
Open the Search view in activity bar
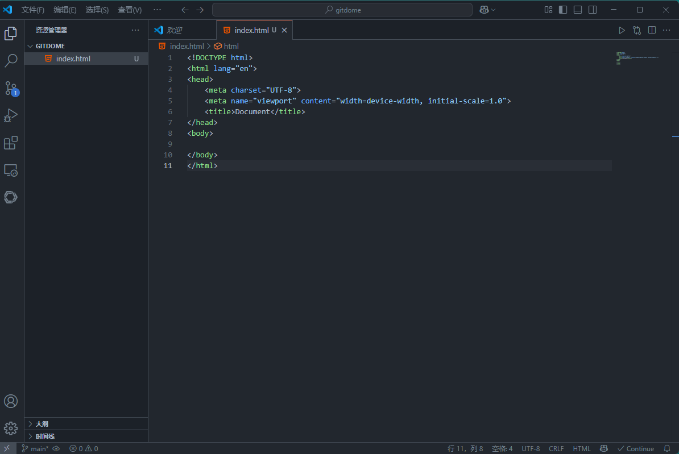tap(11, 60)
